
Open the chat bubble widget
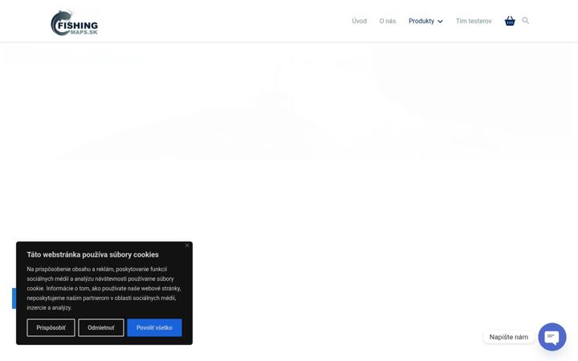(552, 337)
